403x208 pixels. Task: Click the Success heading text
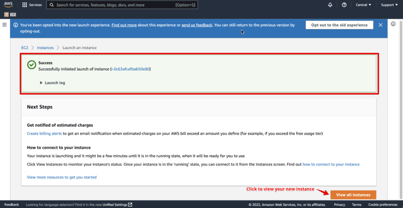pos(45,63)
